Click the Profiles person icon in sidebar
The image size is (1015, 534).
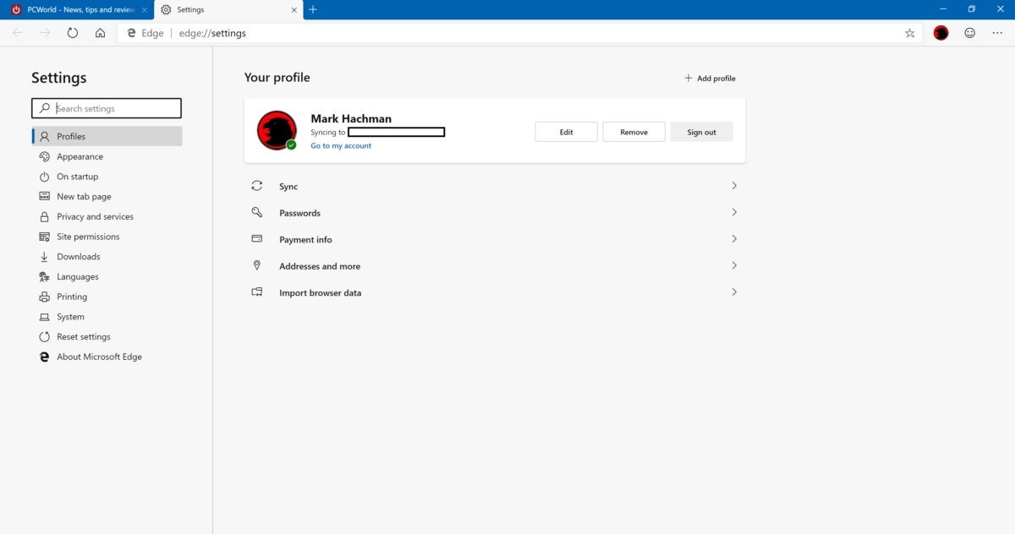pos(45,136)
